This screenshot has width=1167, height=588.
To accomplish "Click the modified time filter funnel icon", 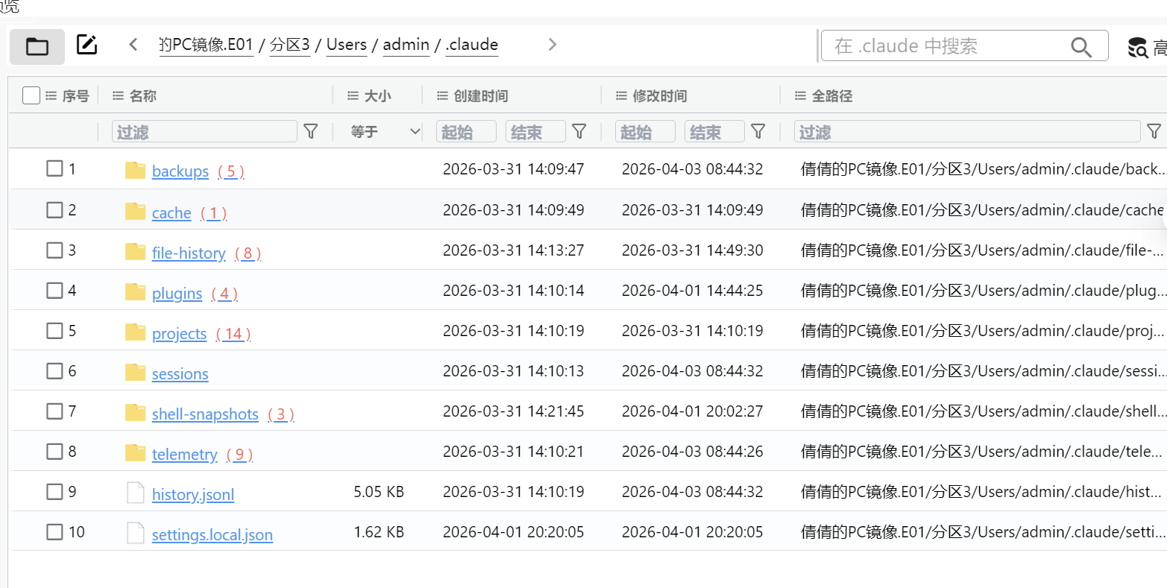I will (758, 132).
